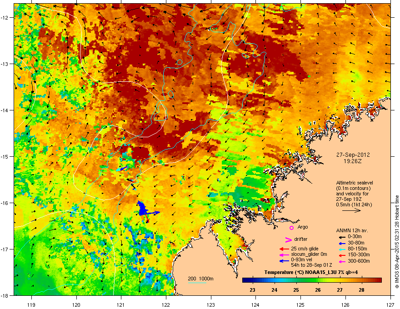The width and height of the screenshot is (400, 309).
Task: Click the '0-30m' depth label
Action: (355, 237)
